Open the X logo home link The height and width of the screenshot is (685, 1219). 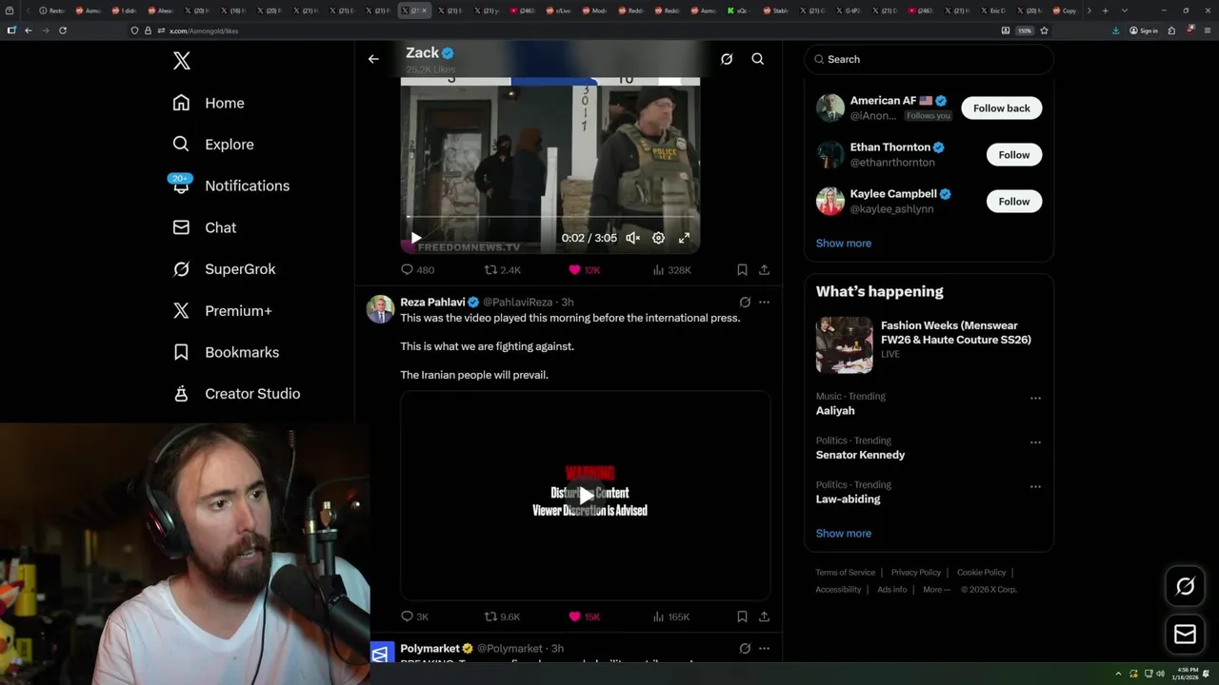pos(182,61)
